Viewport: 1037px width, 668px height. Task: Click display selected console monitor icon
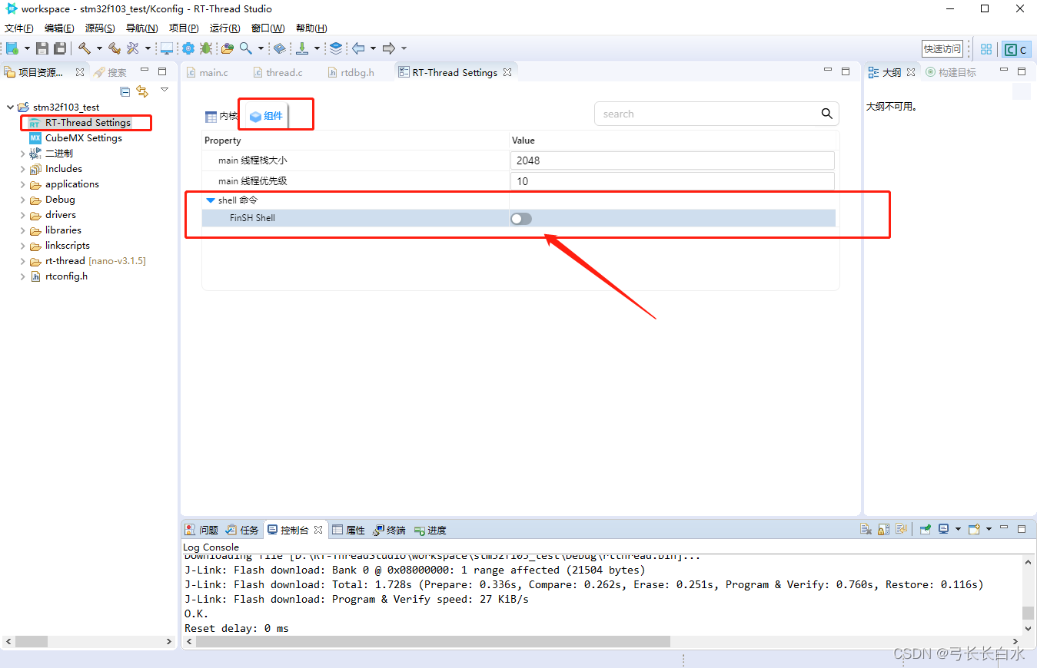944,529
